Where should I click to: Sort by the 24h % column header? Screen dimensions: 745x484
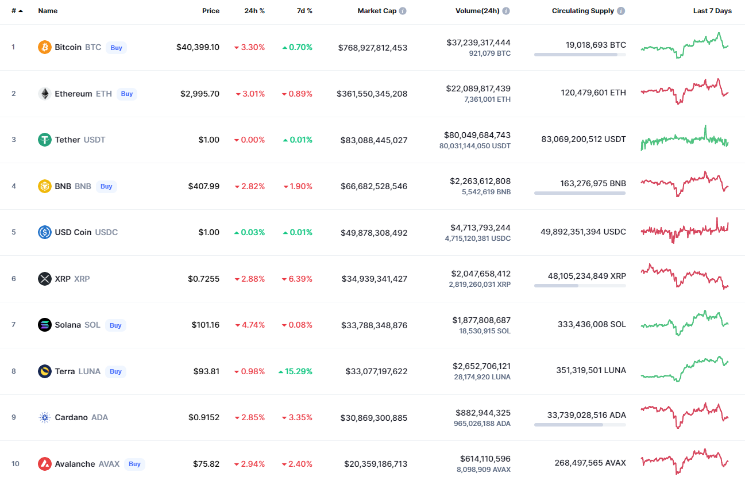pos(254,11)
